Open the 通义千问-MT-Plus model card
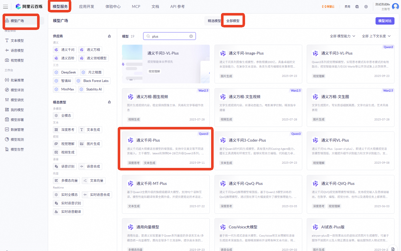401x251 pixels. [x=166, y=194]
